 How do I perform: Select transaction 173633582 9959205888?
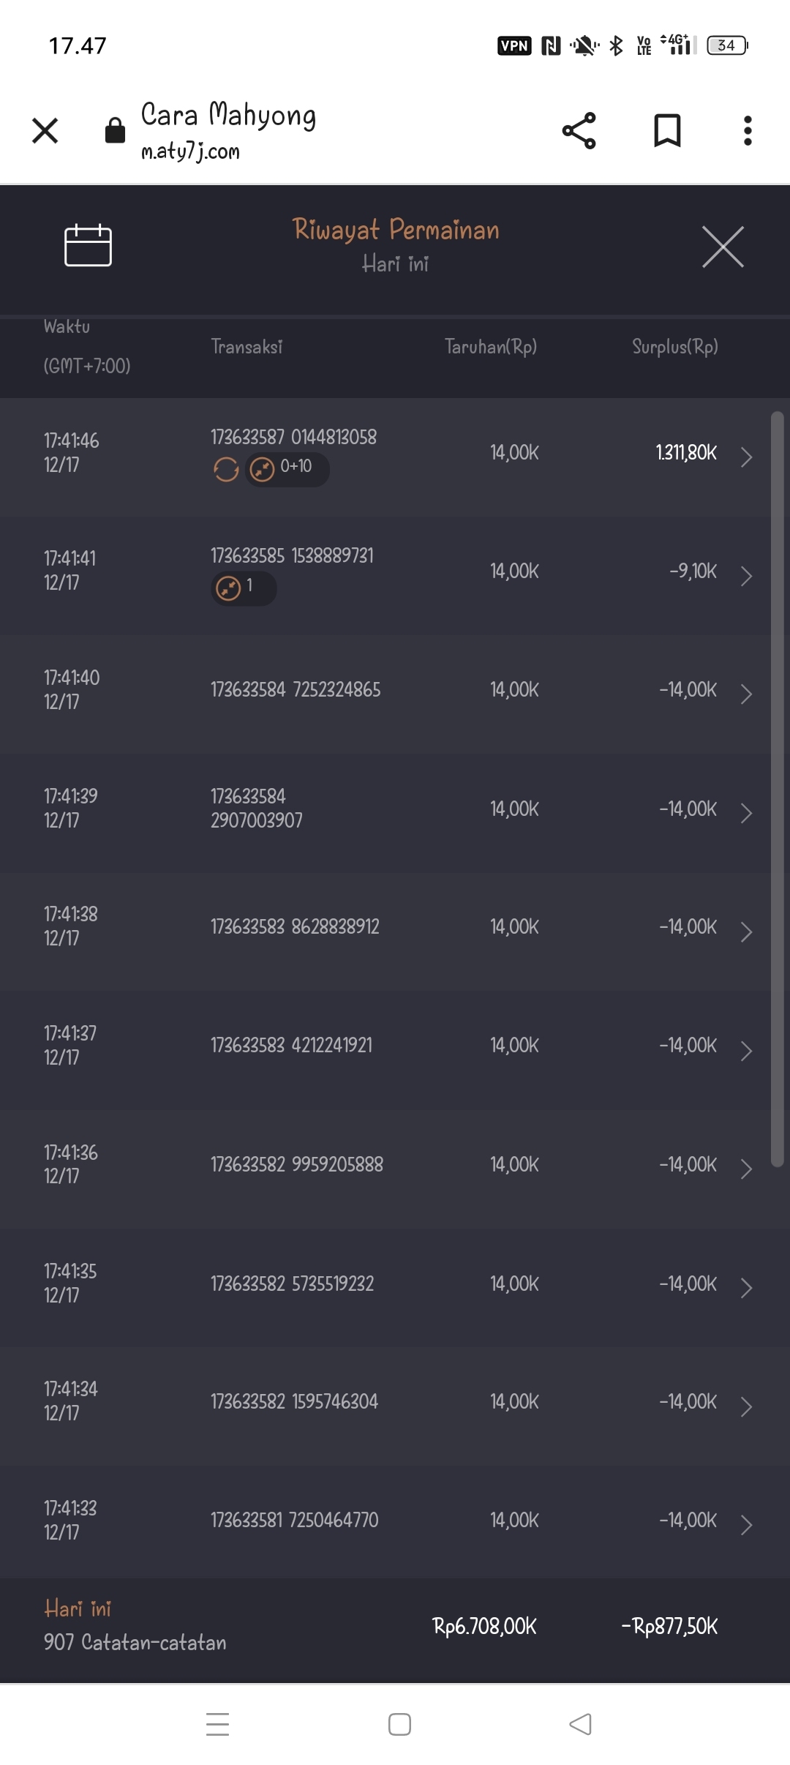(x=296, y=1164)
